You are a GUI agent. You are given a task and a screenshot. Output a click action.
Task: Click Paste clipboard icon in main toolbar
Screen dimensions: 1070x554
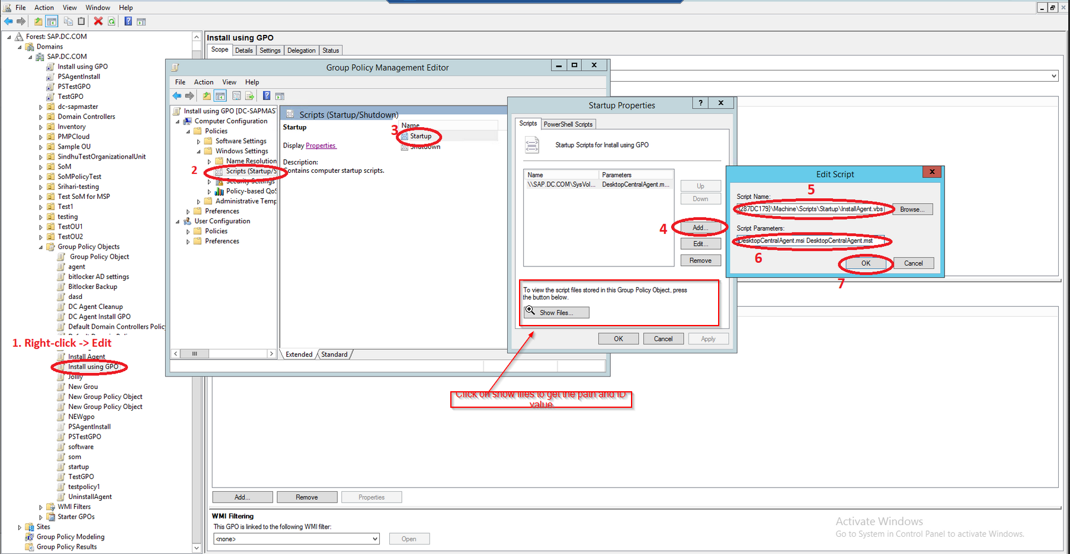(x=82, y=21)
